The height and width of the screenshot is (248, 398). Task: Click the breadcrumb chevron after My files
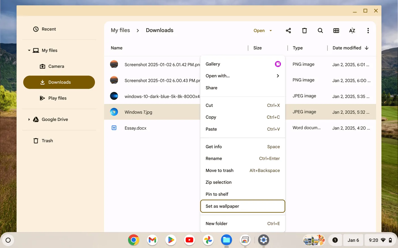point(138,31)
